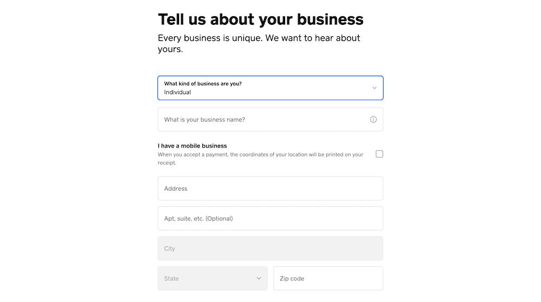Click the "Every business is unique" subtitle

pyautogui.click(x=259, y=43)
